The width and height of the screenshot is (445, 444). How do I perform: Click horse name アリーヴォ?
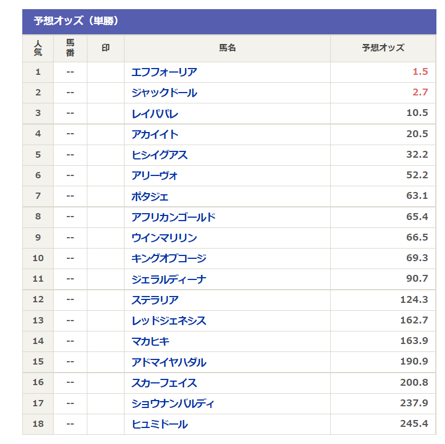[155, 175]
